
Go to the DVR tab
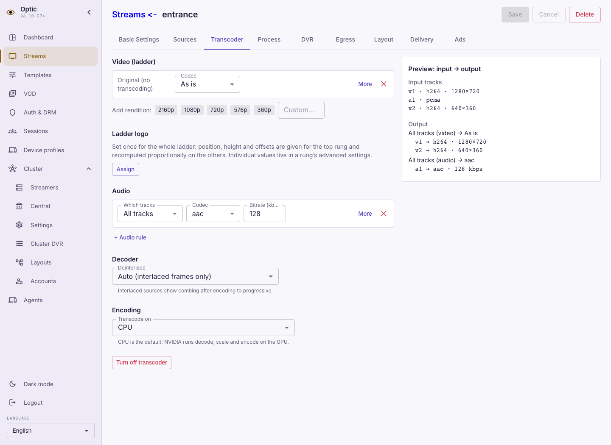coord(307,39)
